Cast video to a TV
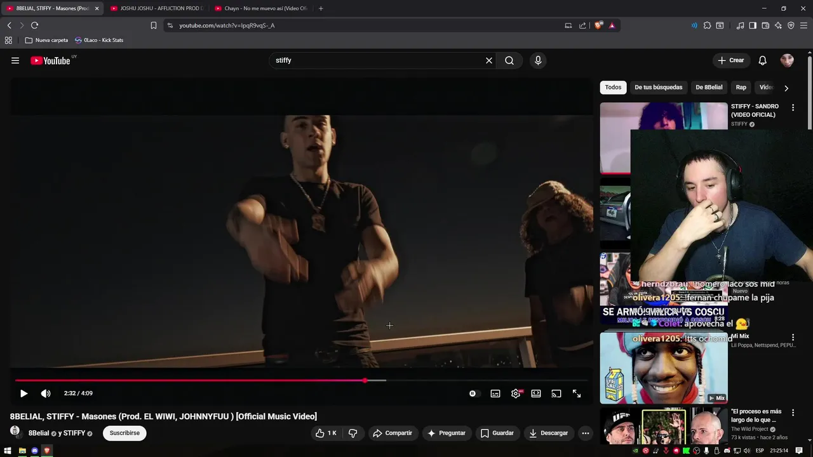The width and height of the screenshot is (813, 457). pos(556,394)
